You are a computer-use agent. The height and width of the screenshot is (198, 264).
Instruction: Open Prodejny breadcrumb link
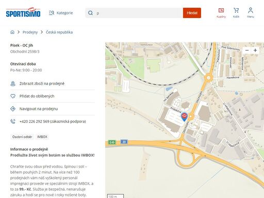point(30,32)
